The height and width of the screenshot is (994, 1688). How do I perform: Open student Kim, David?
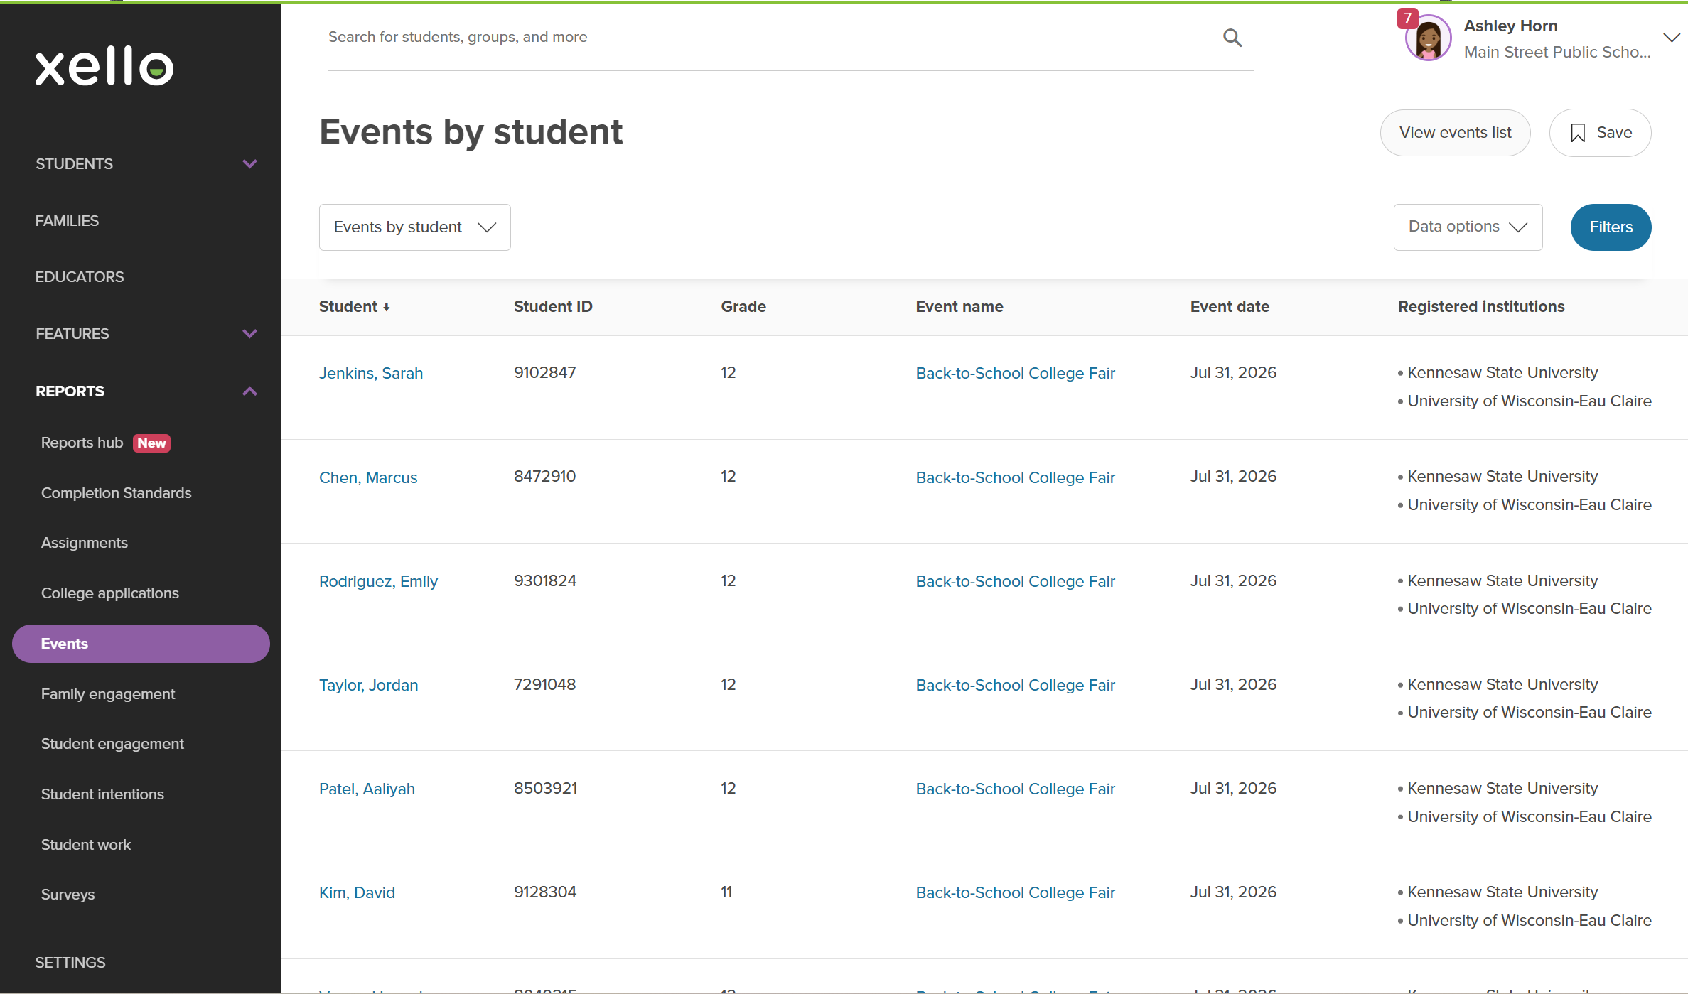[x=357, y=893]
